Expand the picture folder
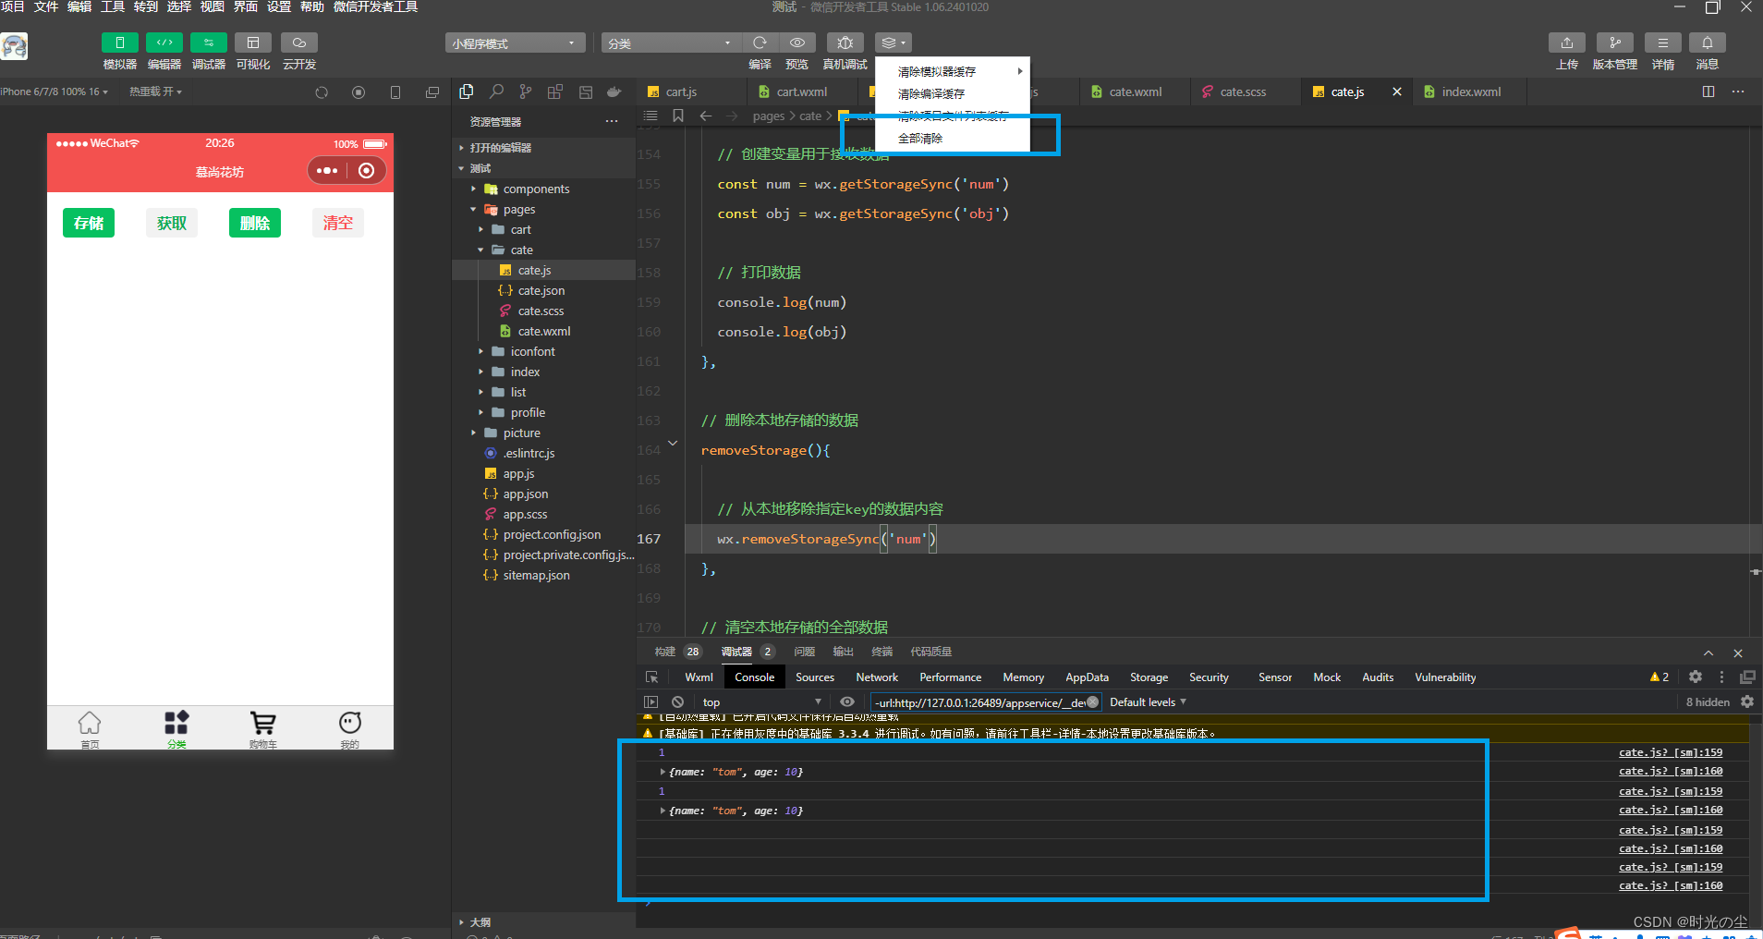1763x939 pixels. tap(543, 433)
